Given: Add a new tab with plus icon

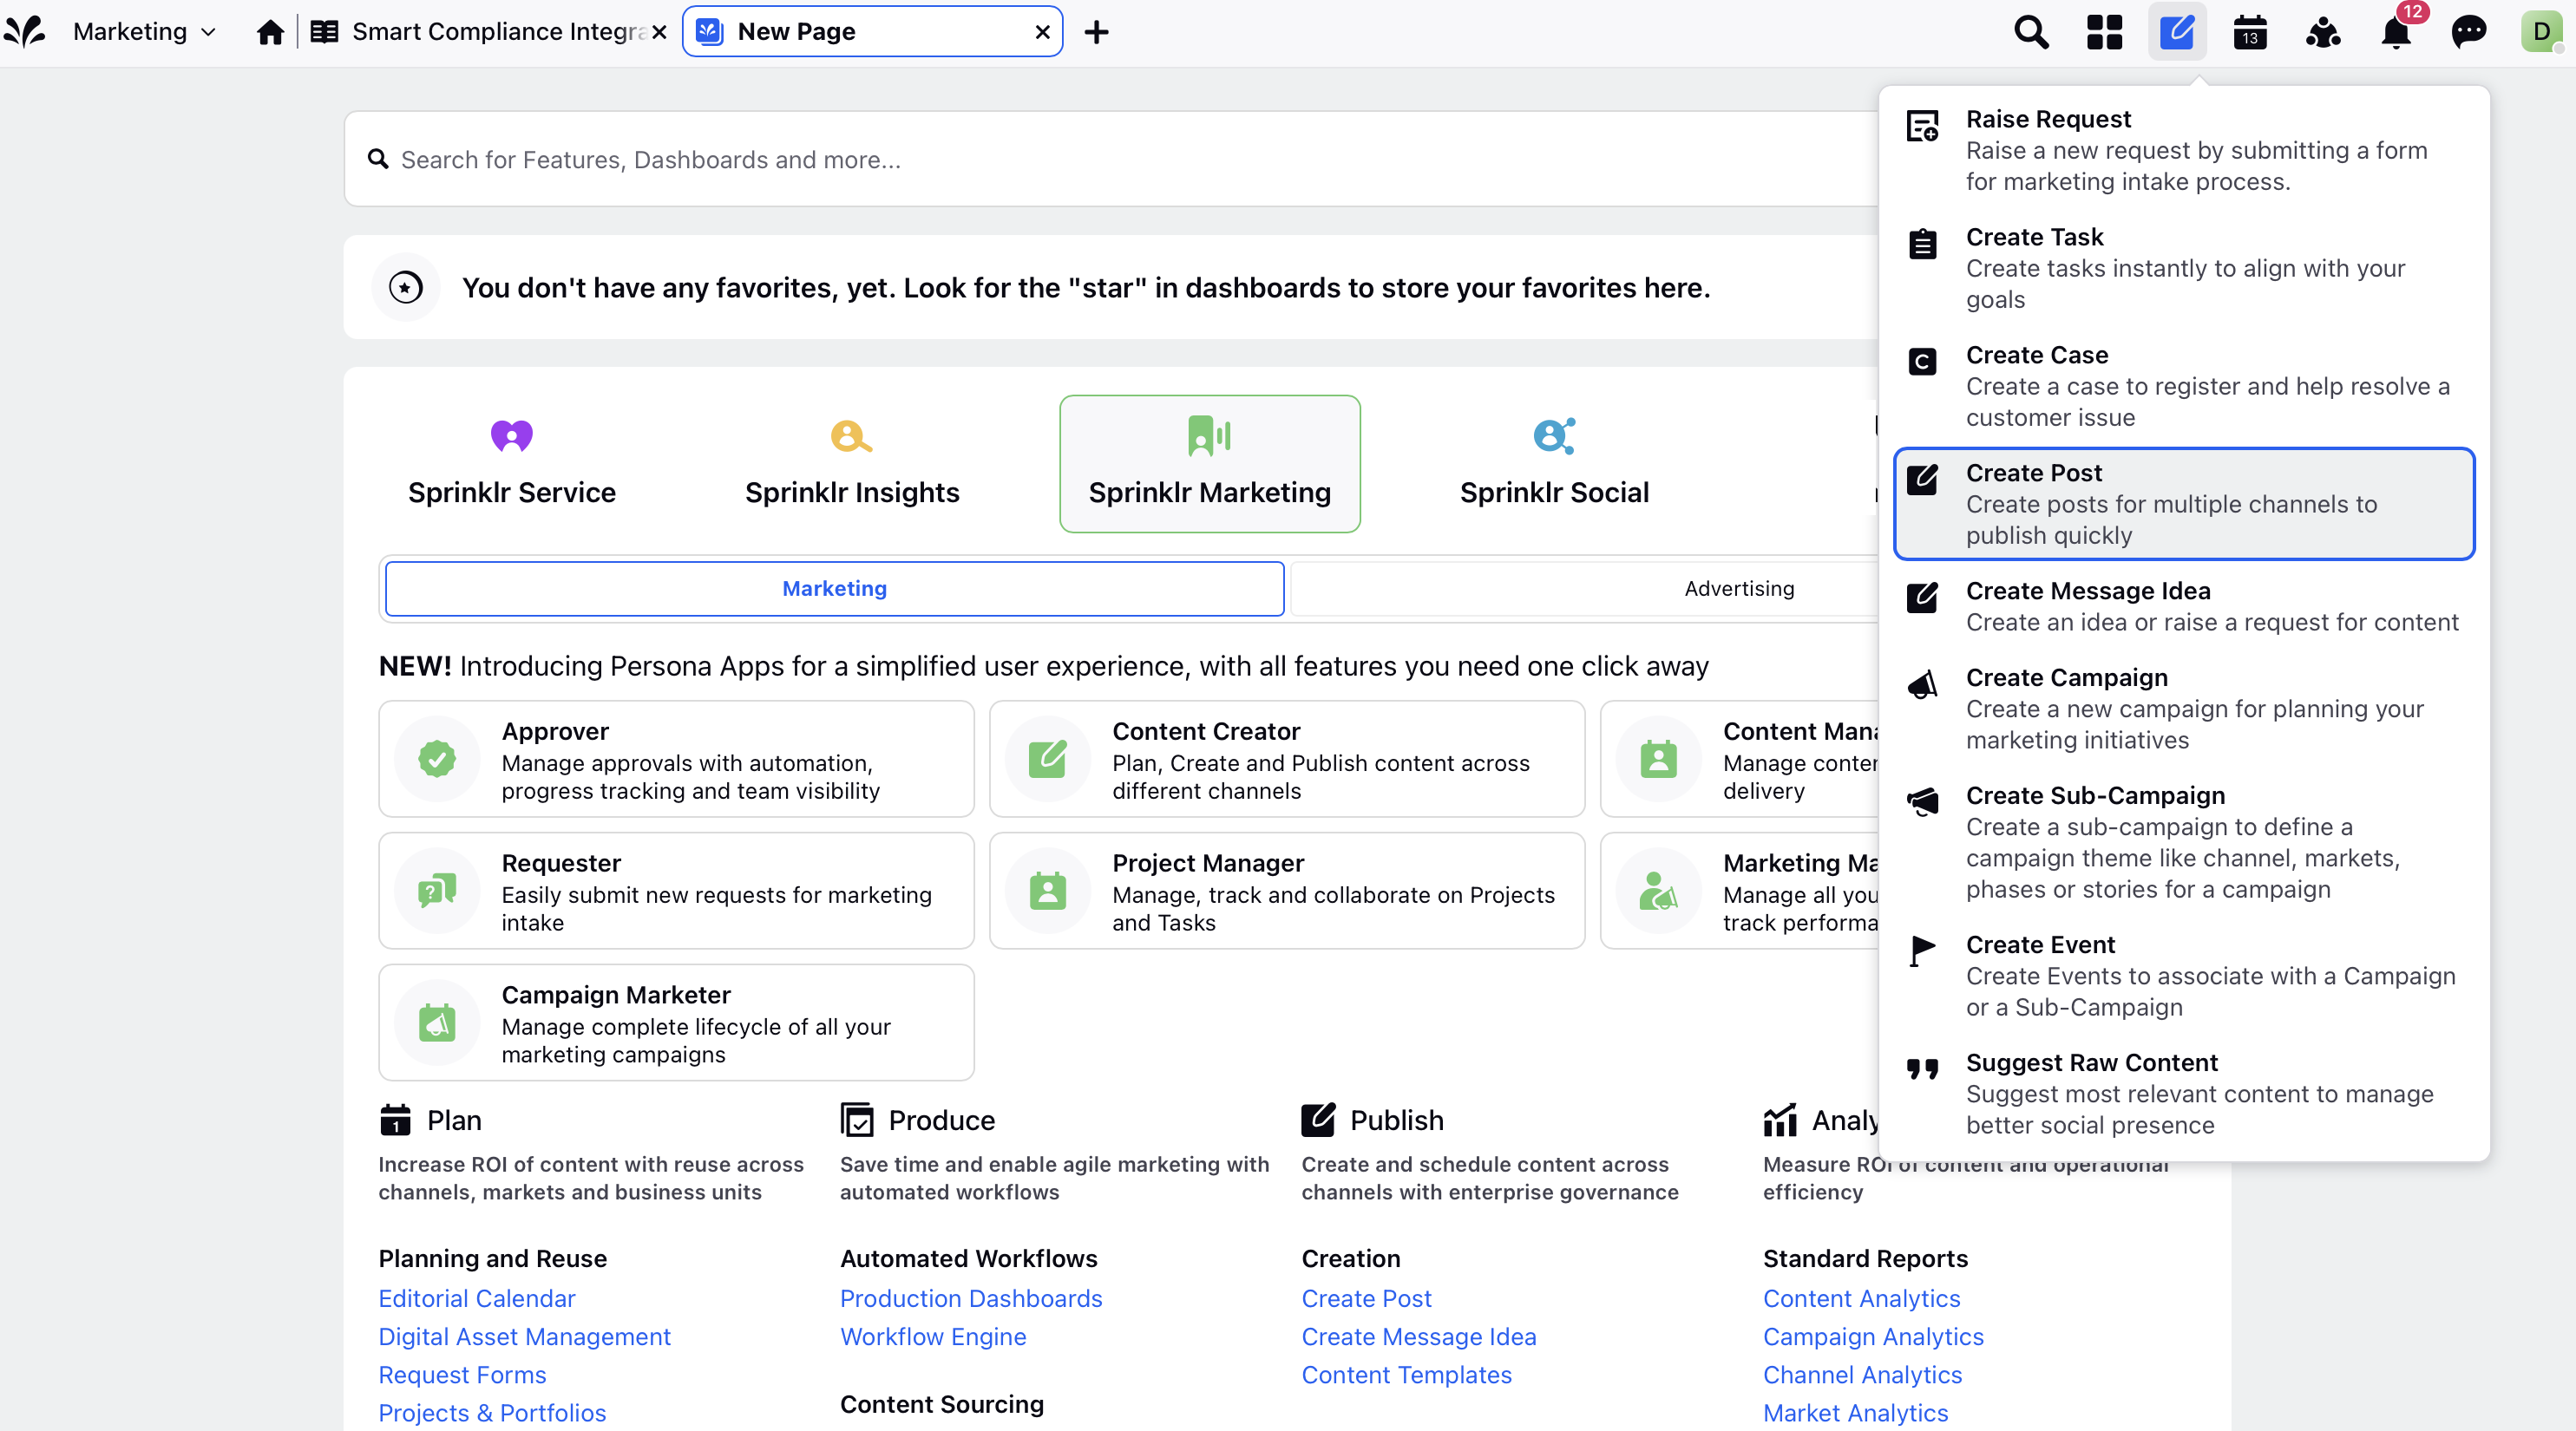Looking at the screenshot, I should pyautogui.click(x=1097, y=32).
